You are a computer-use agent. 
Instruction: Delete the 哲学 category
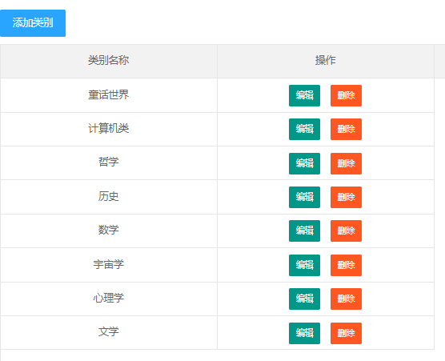pyautogui.click(x=346, y=163)
